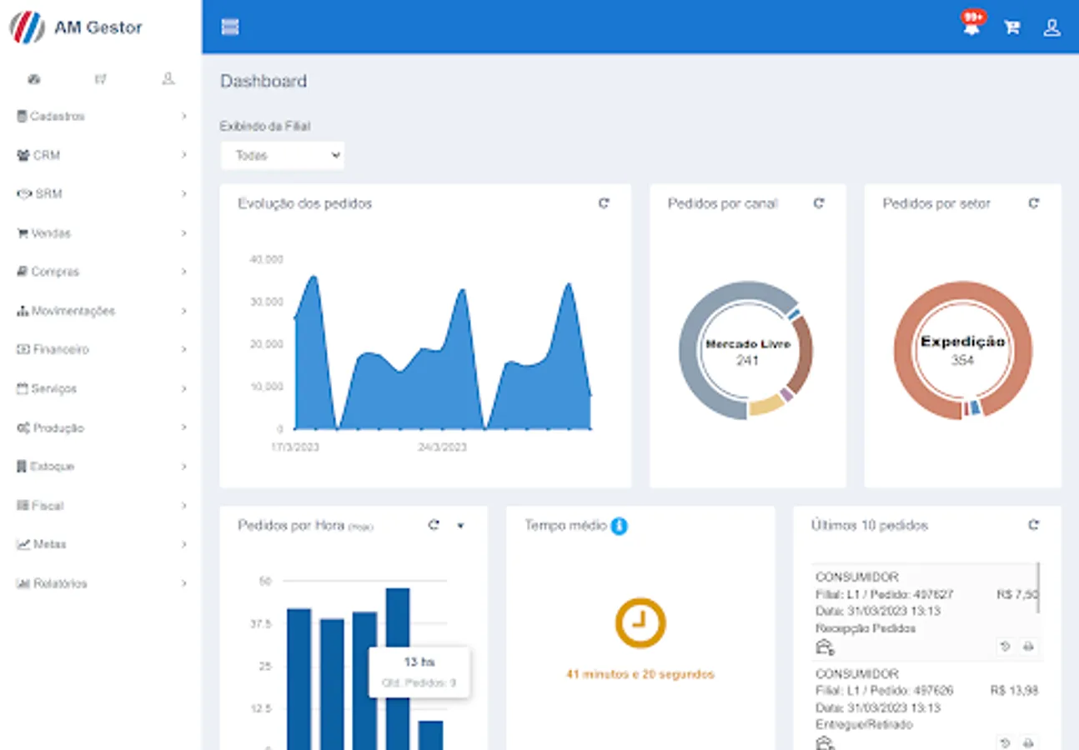This screenshot has width=1079, height=750.
Task: Open the Estoque menu item
Action: pos(101,467)
